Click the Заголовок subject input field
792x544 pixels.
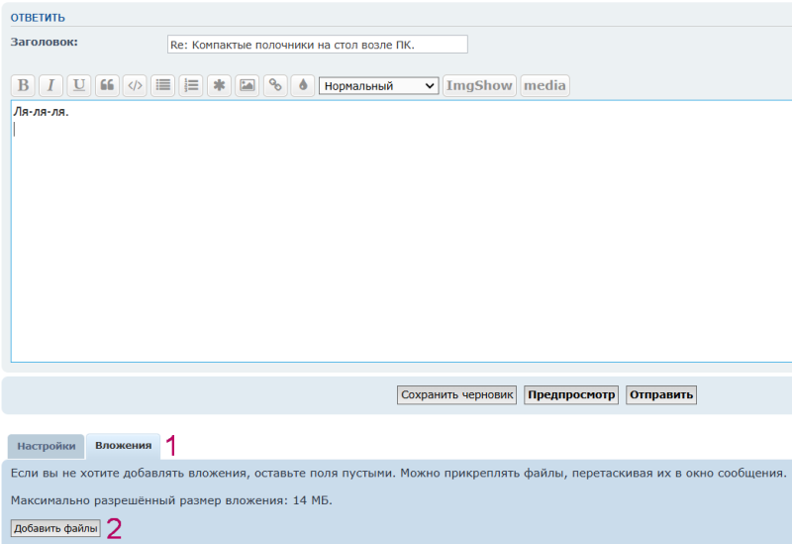coord(317,45)
